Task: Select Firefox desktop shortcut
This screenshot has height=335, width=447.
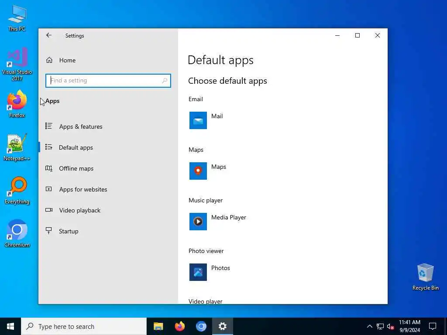Action: click(x=17, y=104)
